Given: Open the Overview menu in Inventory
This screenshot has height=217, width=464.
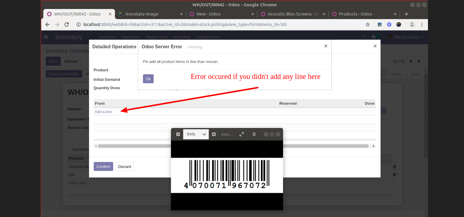Looking at the screenshot, I should (x=107, y=37).
